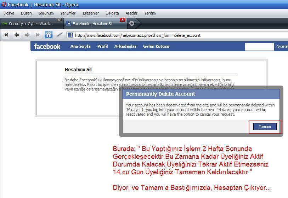Open the home page icon
Image resolution: width=288 pixels, height=198 pixels.
[49, 35]
